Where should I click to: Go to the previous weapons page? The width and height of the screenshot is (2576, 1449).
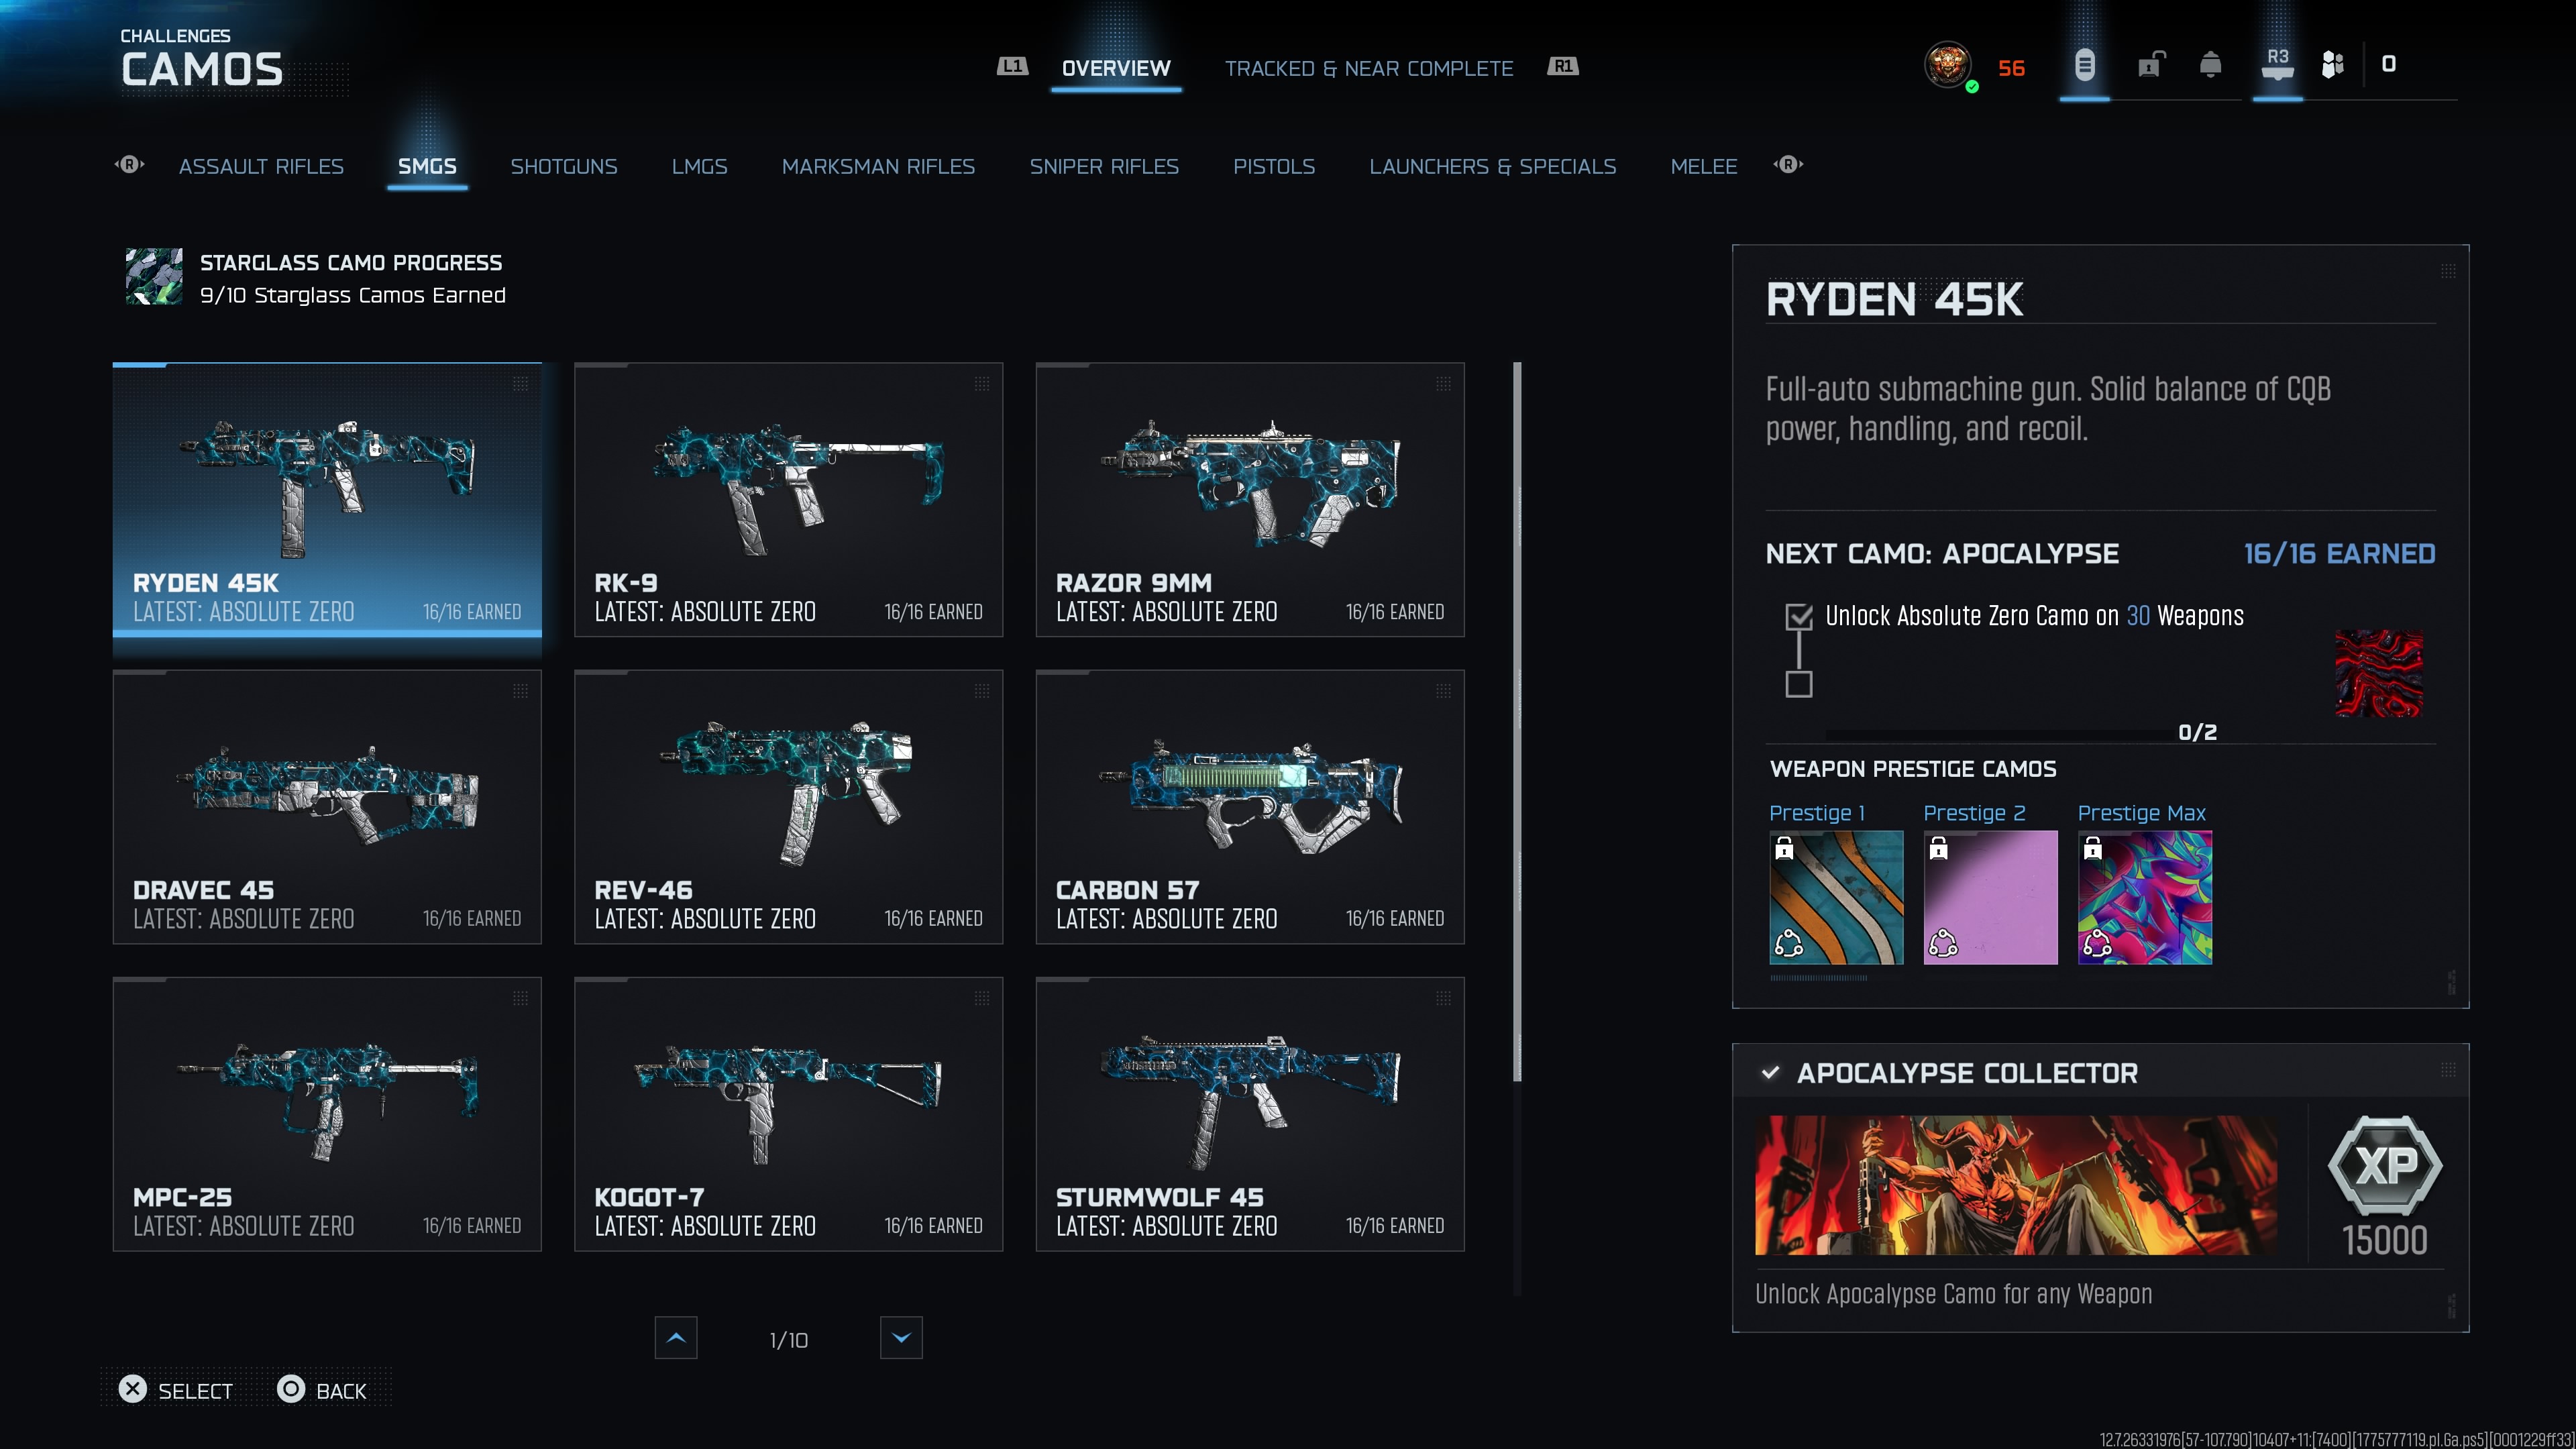tap(676, 1338)
